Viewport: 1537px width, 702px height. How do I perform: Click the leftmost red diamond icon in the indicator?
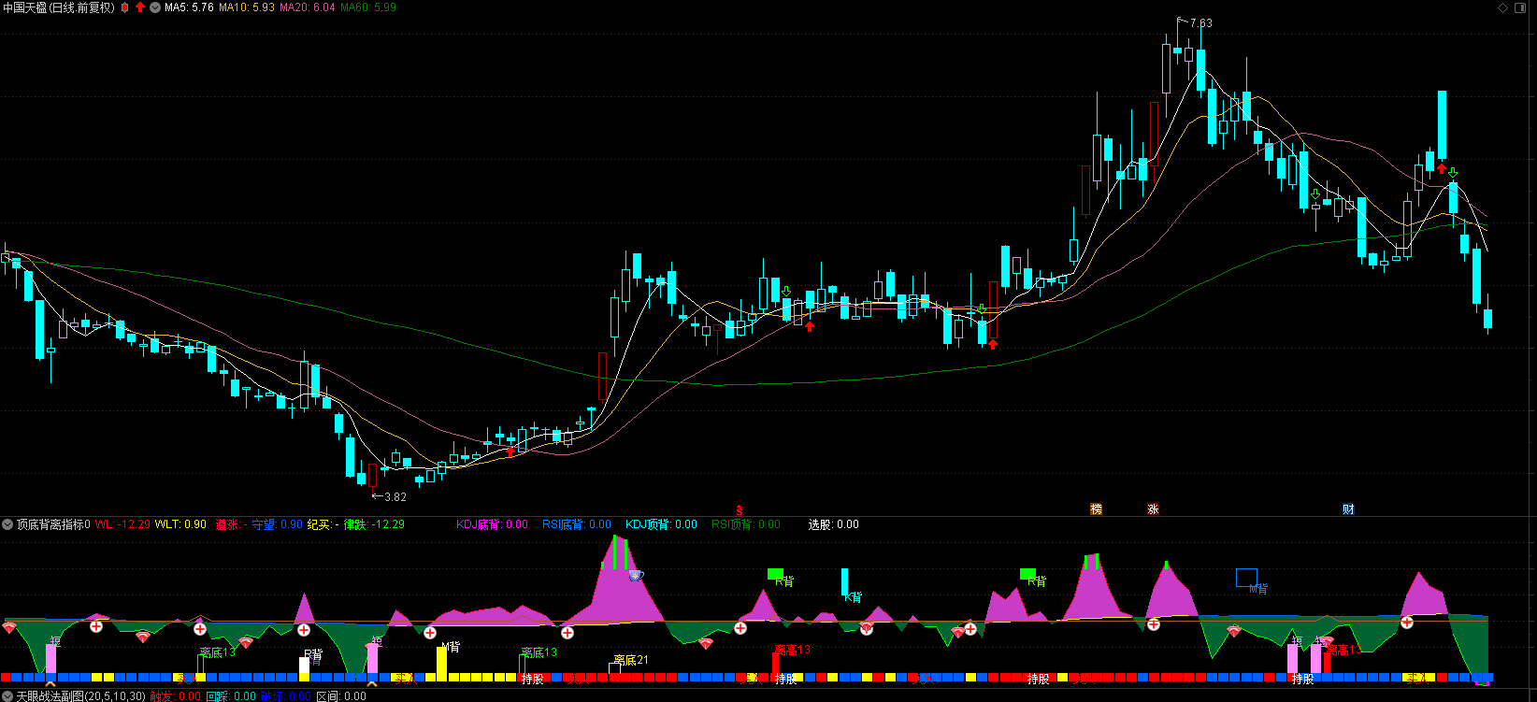9,628
